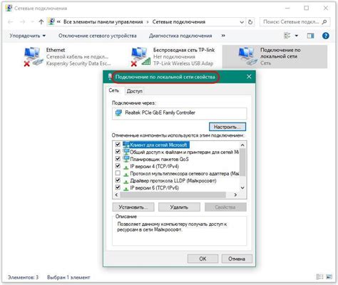Screen dimensions: 338x285
Task: Uncheck Клиент для сетей Microsoft
Action: (x=118, y=145)
